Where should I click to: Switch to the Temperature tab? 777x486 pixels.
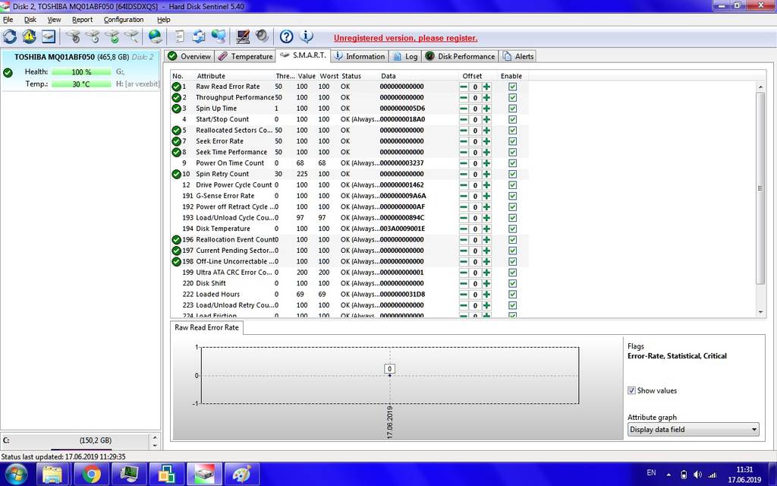pos(245,56)
